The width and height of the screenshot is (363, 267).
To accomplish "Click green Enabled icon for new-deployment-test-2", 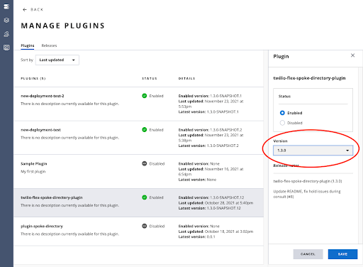I will click(144, 96).
